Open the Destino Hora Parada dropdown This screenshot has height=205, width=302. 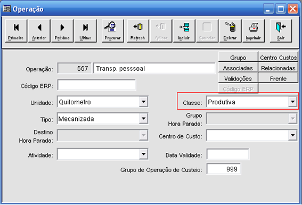(143, 135)
